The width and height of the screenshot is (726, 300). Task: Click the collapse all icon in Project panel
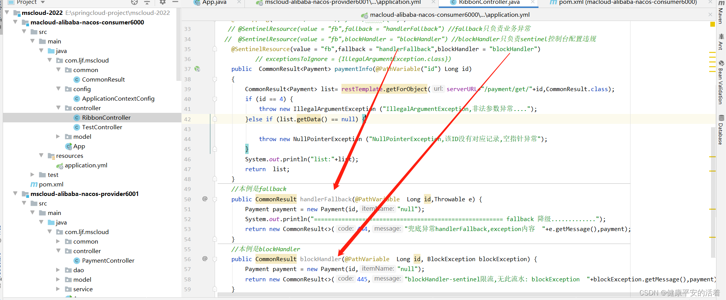pyautogui.click(x=147, y=2)
